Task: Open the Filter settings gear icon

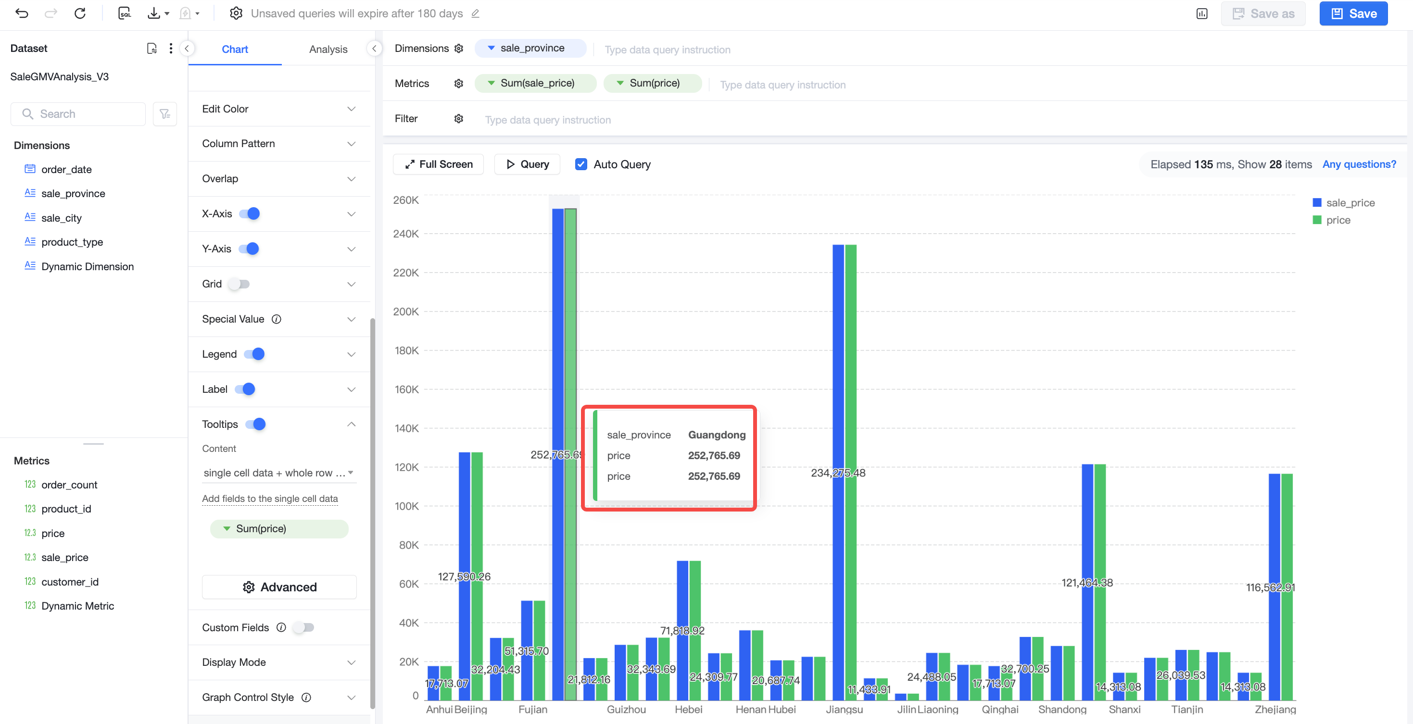Action: point(458,118)
